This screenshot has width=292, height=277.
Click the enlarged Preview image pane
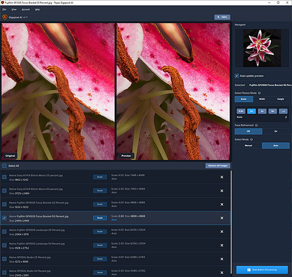(x=173, y=92)
